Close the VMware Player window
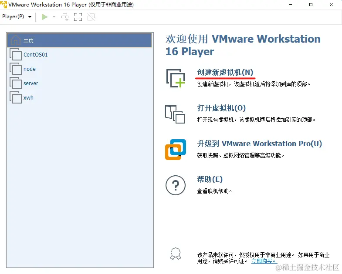 tap(331, 5)
